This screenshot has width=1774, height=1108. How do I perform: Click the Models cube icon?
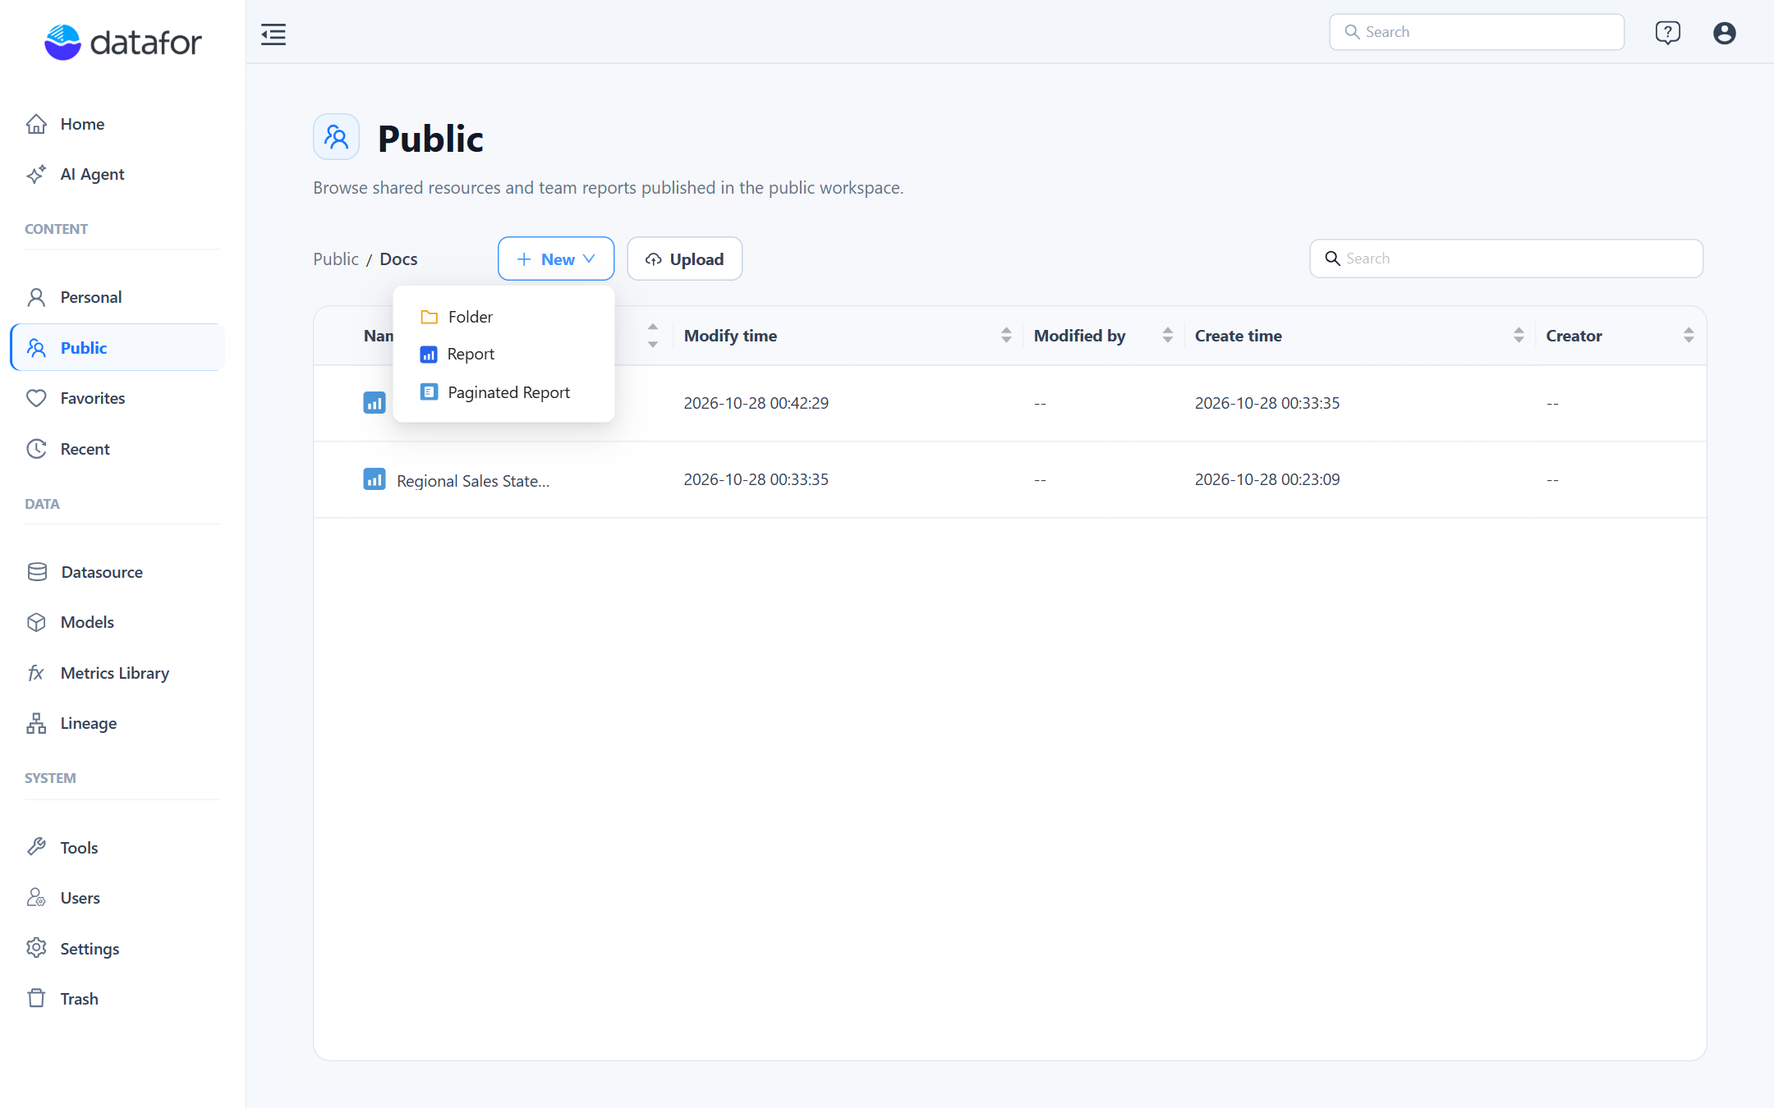pos(36,622)
